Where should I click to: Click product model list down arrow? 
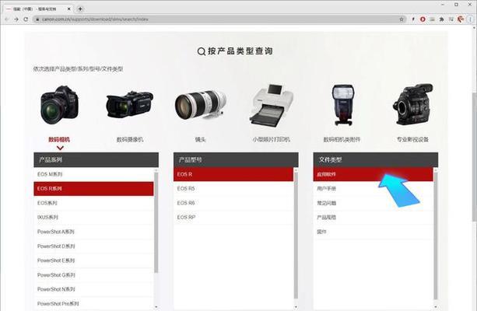[x=296, y=307]
